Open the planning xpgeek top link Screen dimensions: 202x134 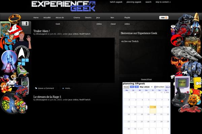(x=134, y=2)
